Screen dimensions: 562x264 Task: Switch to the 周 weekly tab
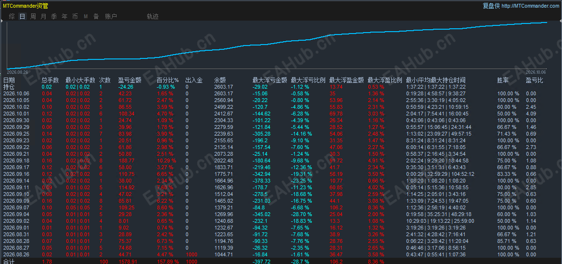click(x=33, y=16)
